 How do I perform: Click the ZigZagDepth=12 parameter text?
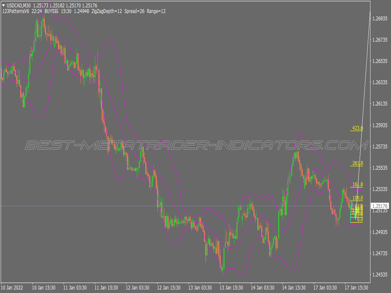[107, 11]
